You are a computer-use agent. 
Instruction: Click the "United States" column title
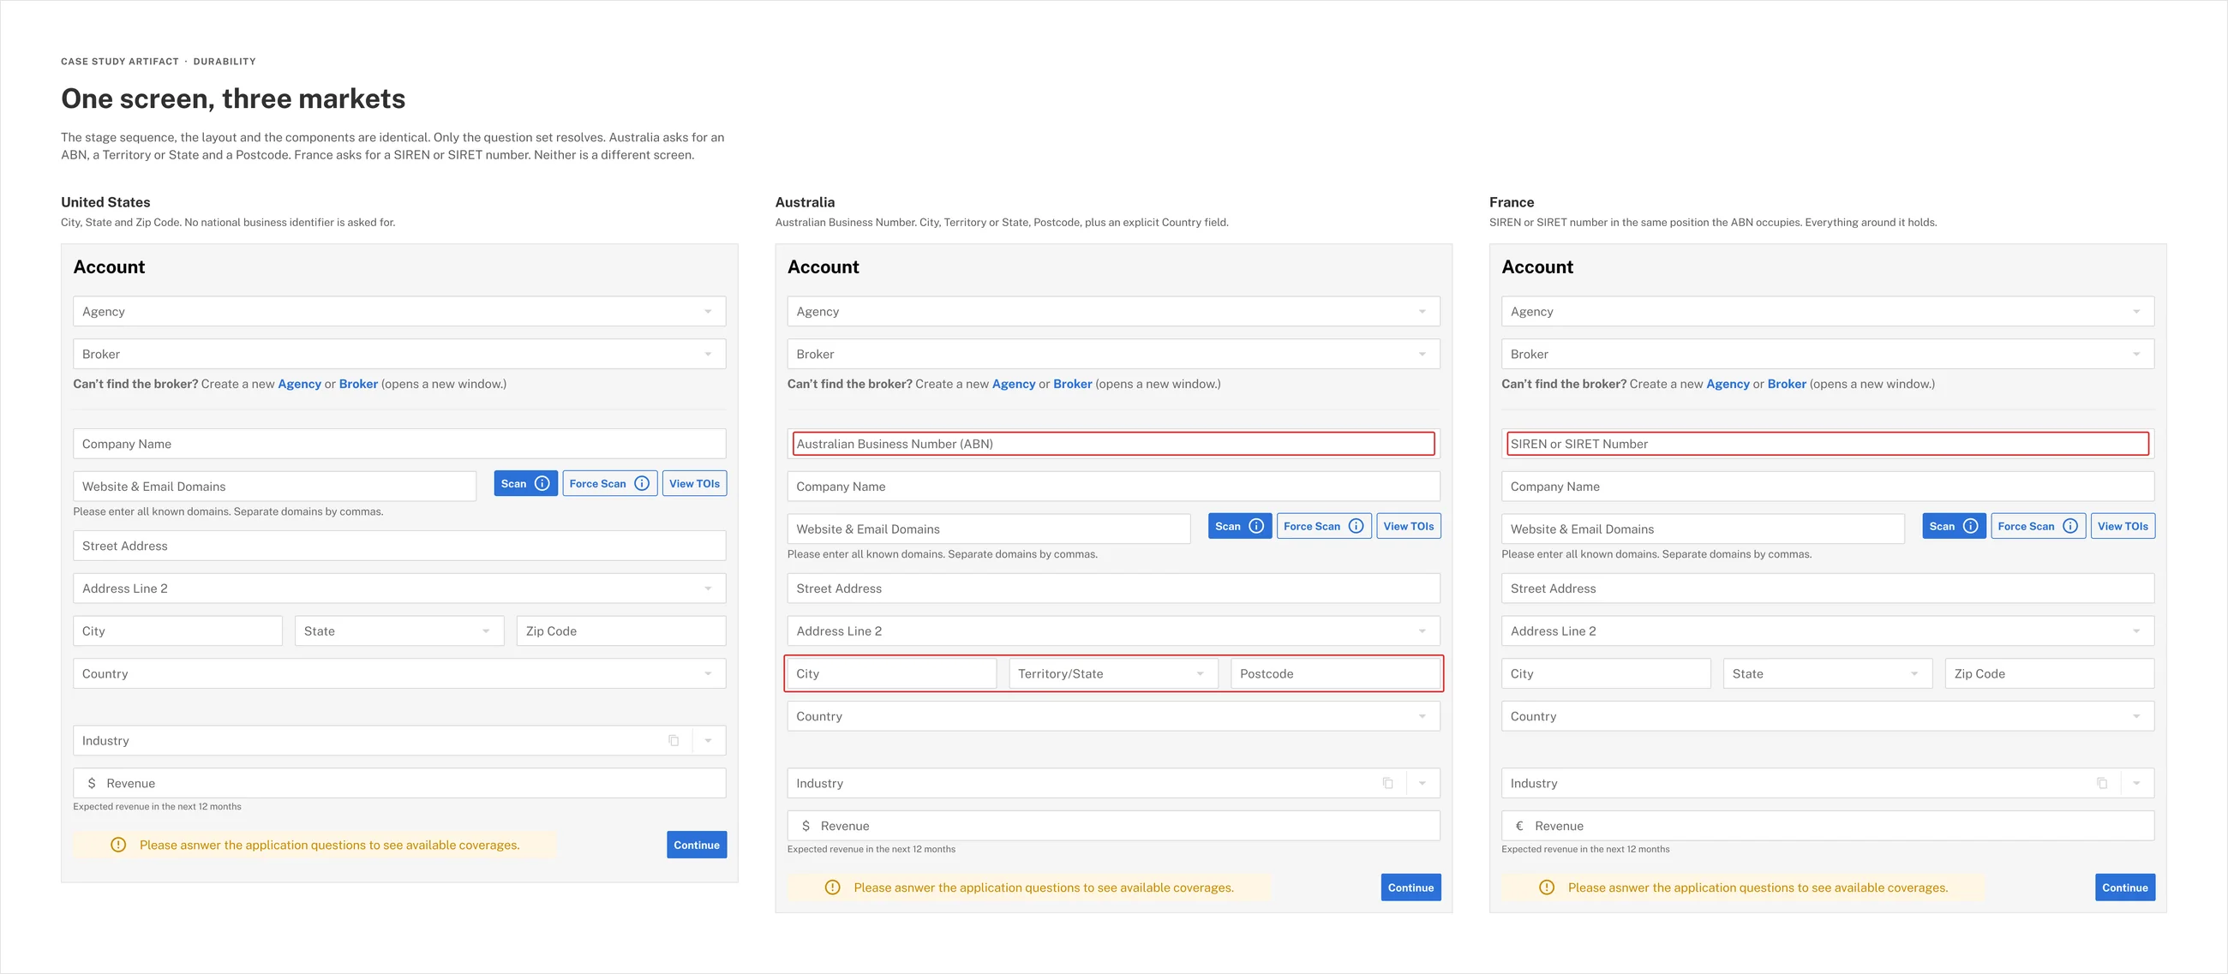(x=105, y=202)
